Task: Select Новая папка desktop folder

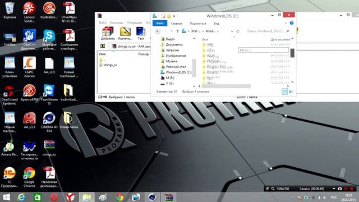Action: click(x=68, y=120)
